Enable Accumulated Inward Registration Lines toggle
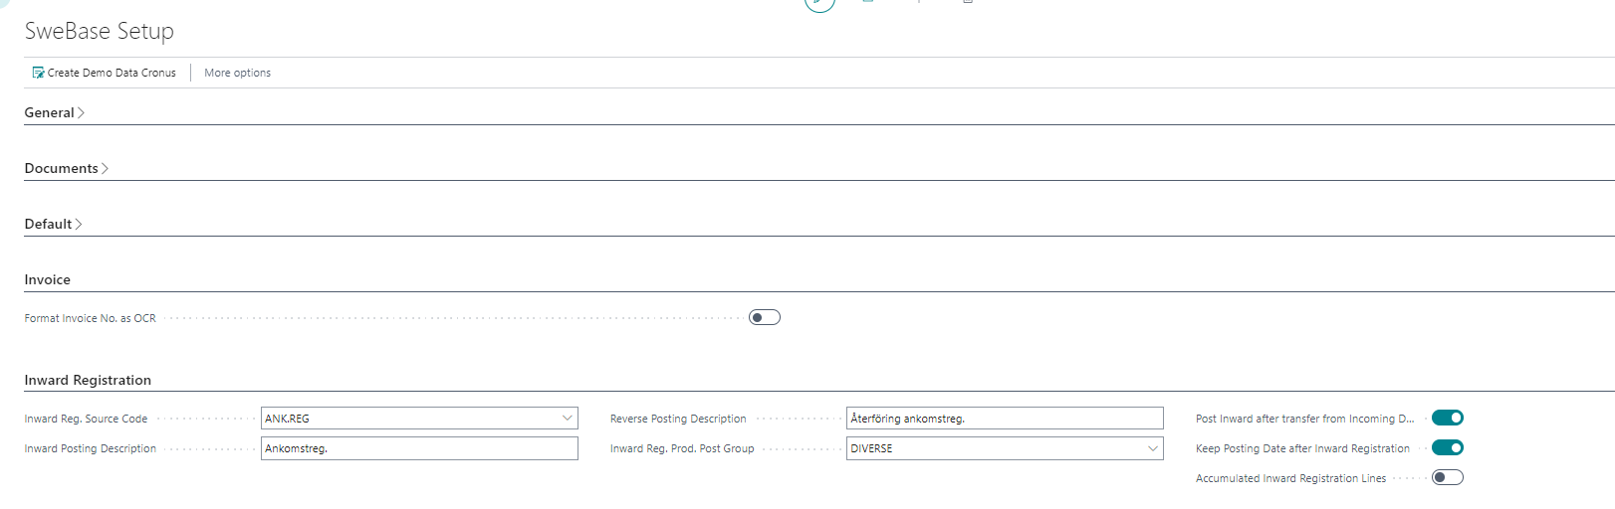The width and height of the screenshot is (1615, 509). pyautogui.click(x=1448, y=477)
